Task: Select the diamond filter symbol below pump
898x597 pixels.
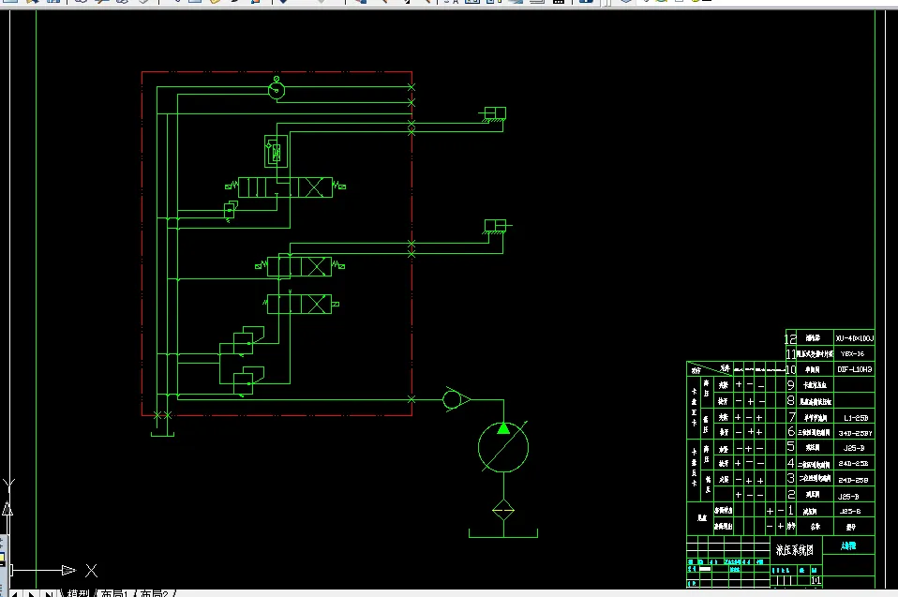Action: [x=503, y=510]
